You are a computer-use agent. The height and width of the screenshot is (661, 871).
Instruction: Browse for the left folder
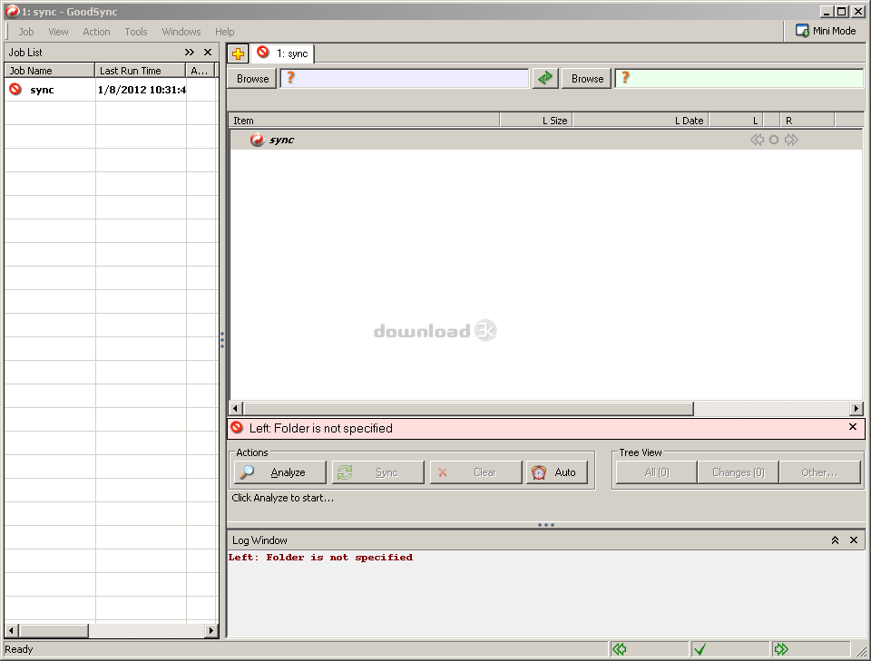(x=252, y=79)
